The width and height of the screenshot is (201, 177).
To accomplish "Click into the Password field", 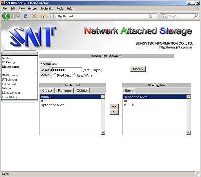I will pos(67,70).
